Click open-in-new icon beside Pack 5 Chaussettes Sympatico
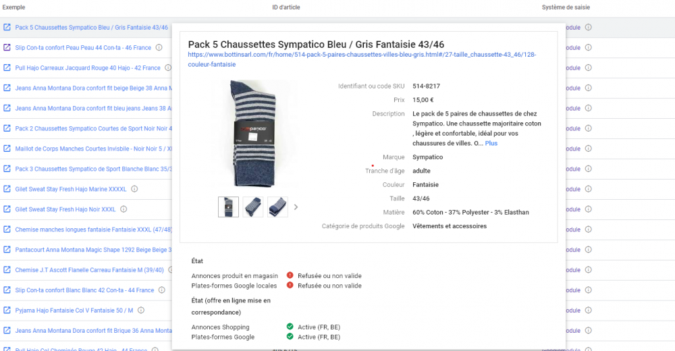 click(x=7, y=28)
